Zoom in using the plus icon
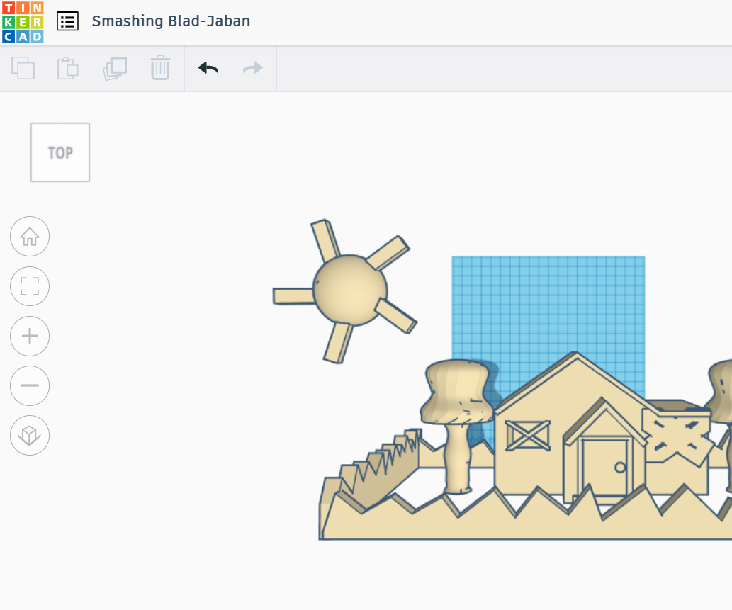Image resolution: width=732 pixels, height=610 pixels. click(29, 336)
